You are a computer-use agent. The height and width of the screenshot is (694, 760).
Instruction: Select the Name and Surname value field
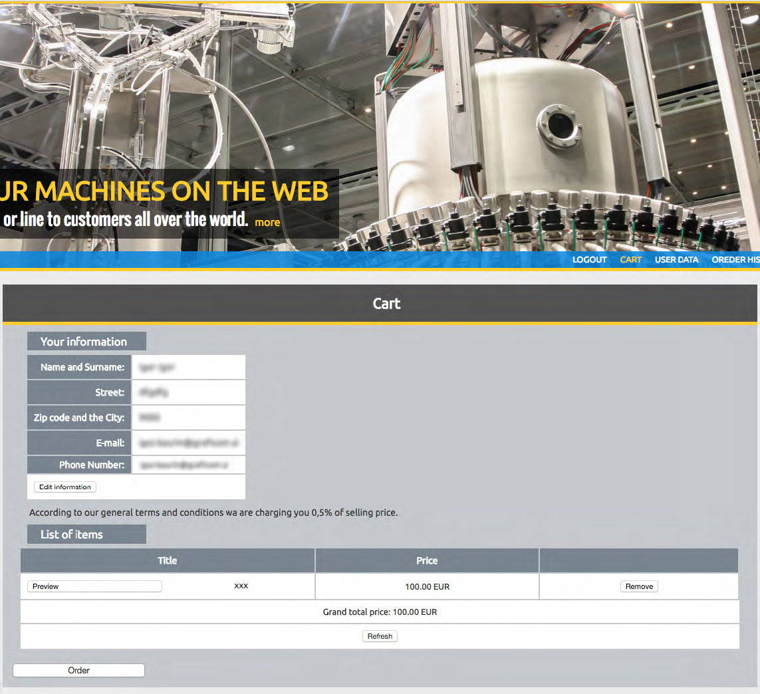point(188,367)
